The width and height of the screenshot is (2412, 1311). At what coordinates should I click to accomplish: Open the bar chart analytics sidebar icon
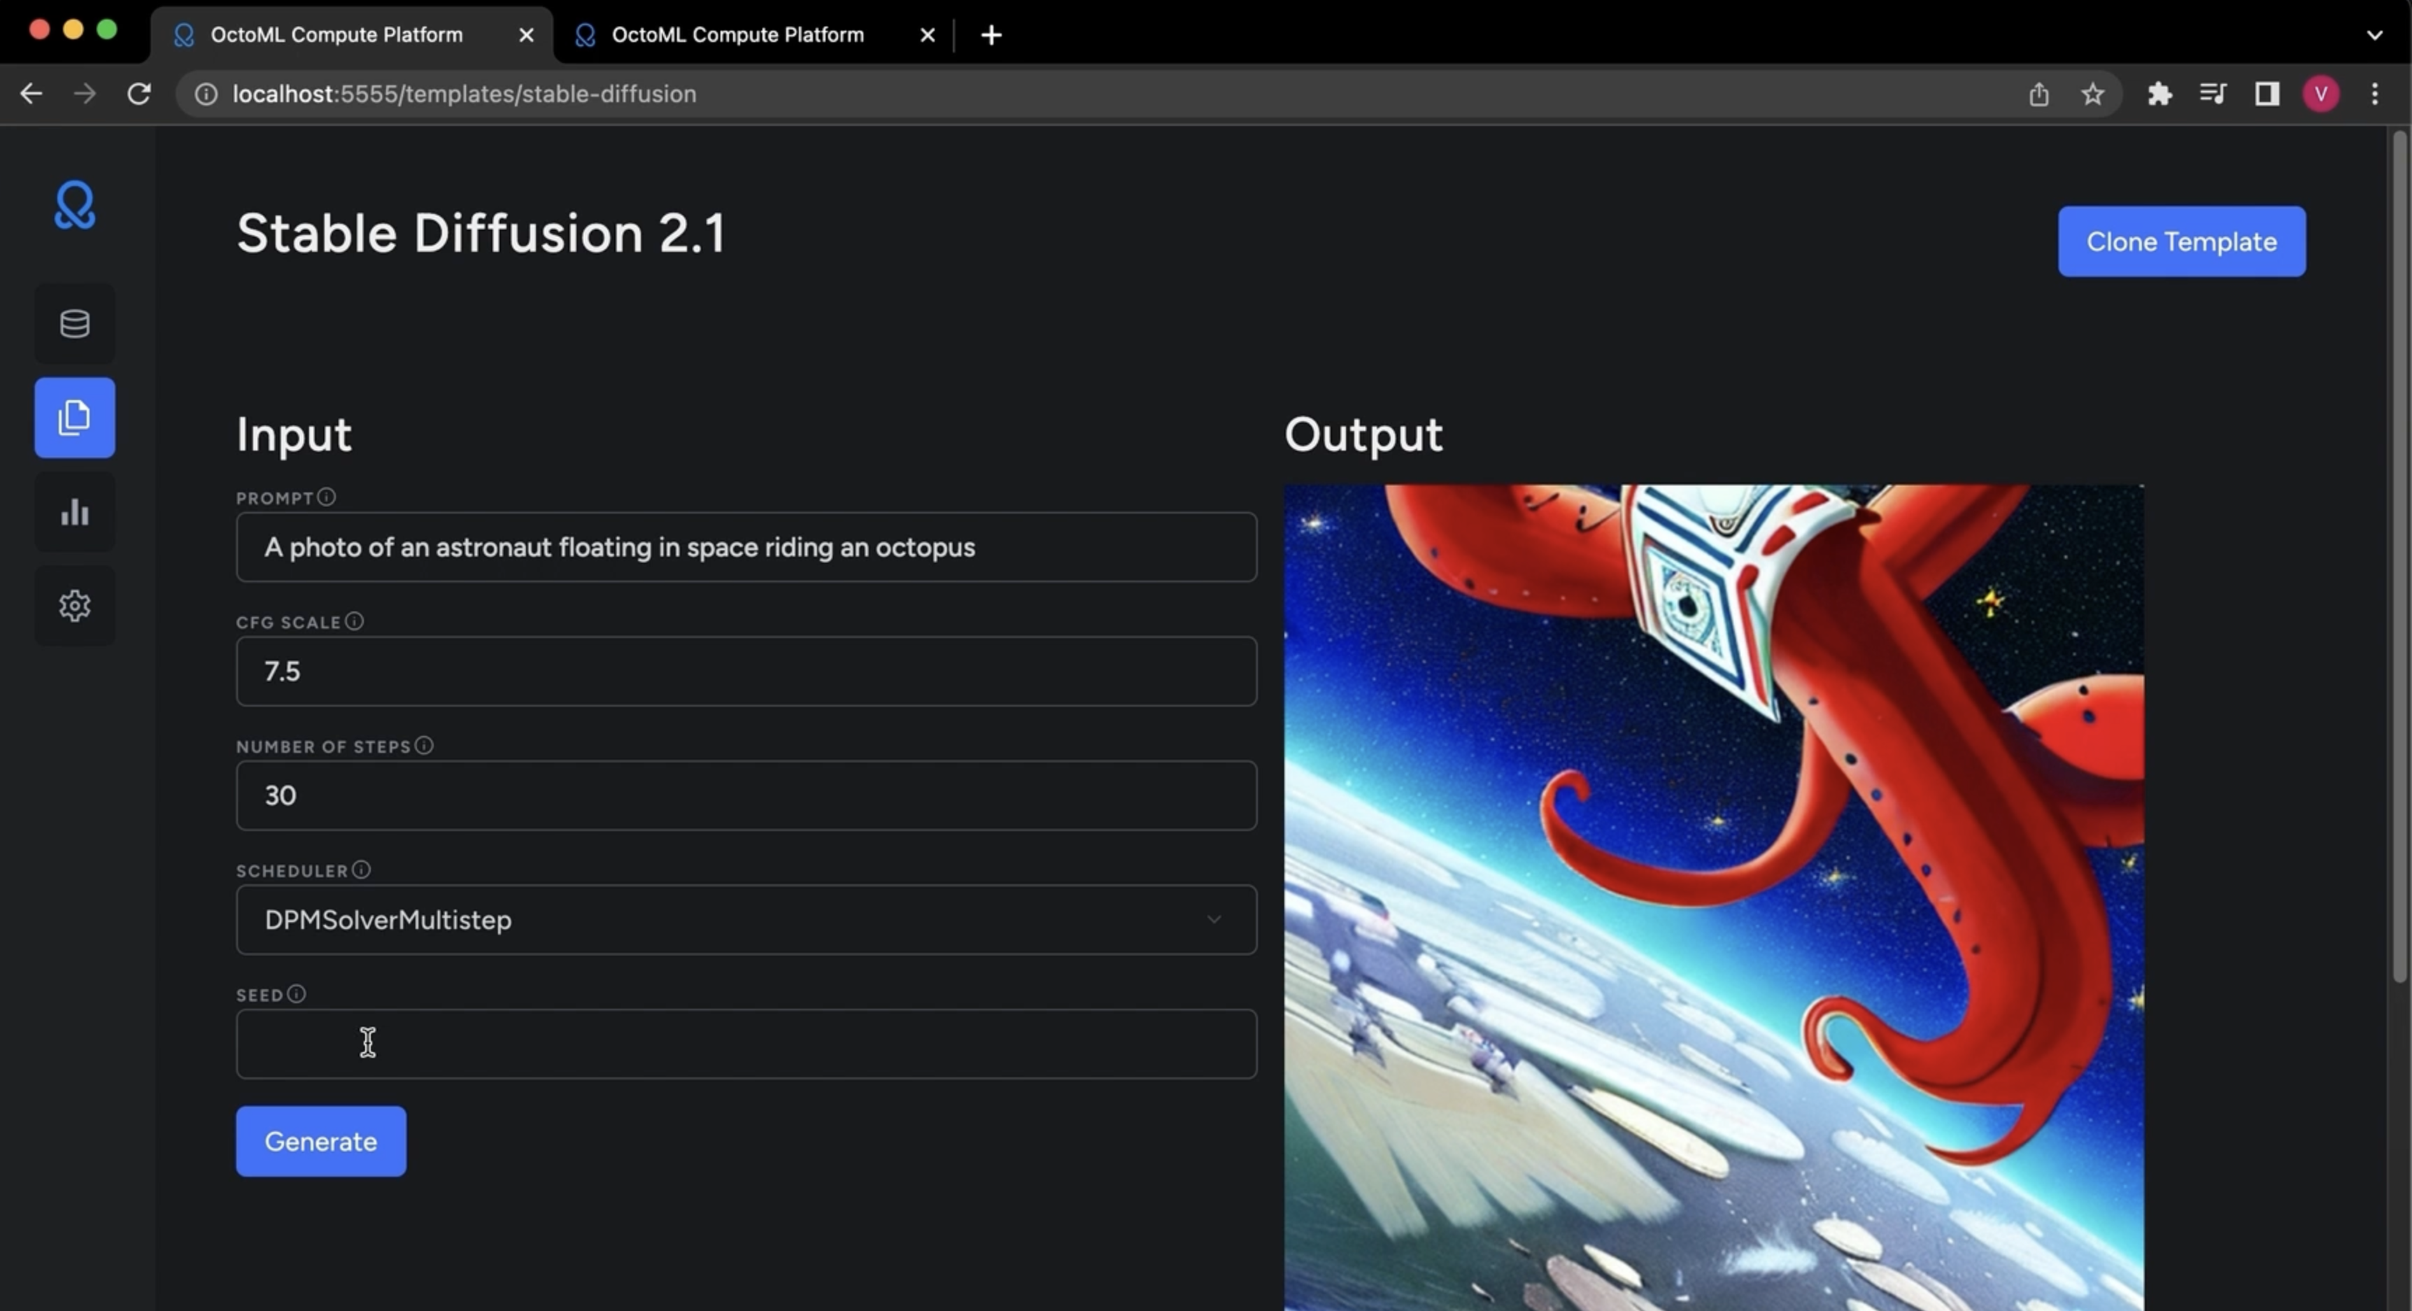click(x=75, y=512)
